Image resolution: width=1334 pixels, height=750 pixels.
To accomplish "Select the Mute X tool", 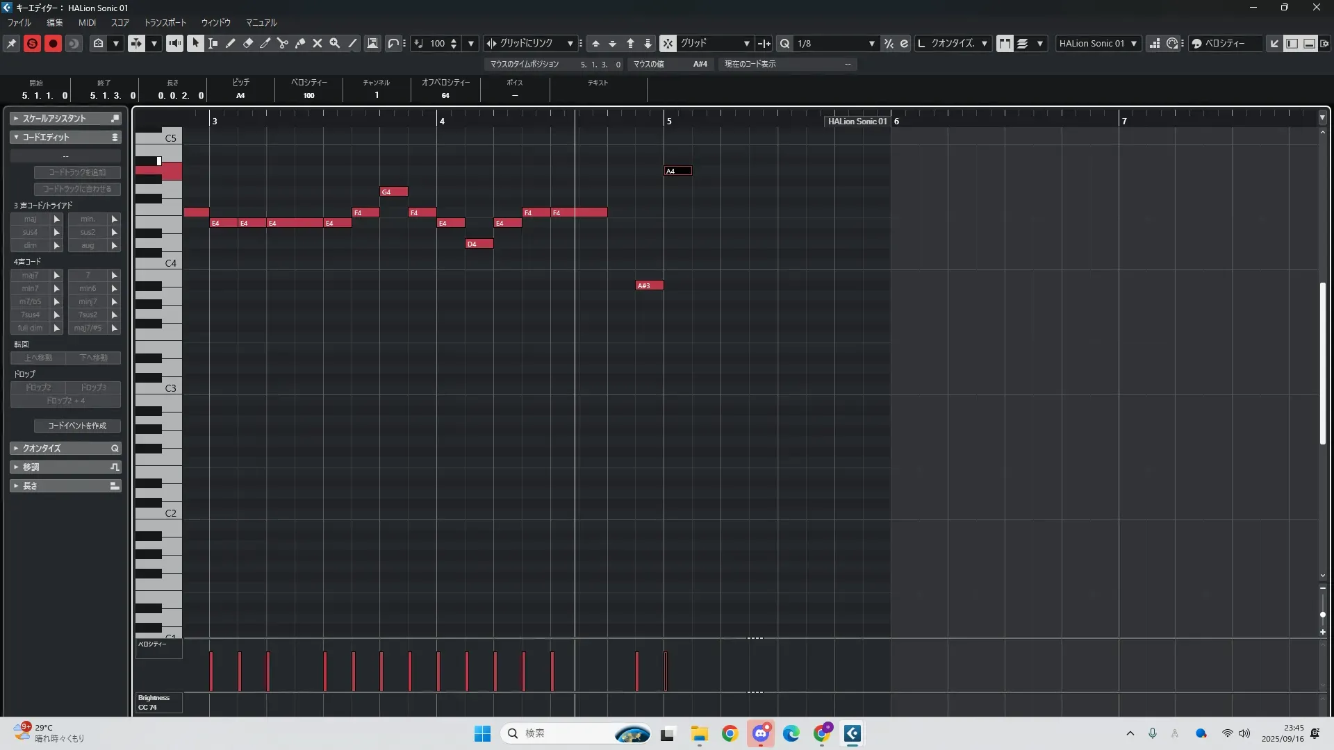I will pyautogui.click(x=318, y=43).
